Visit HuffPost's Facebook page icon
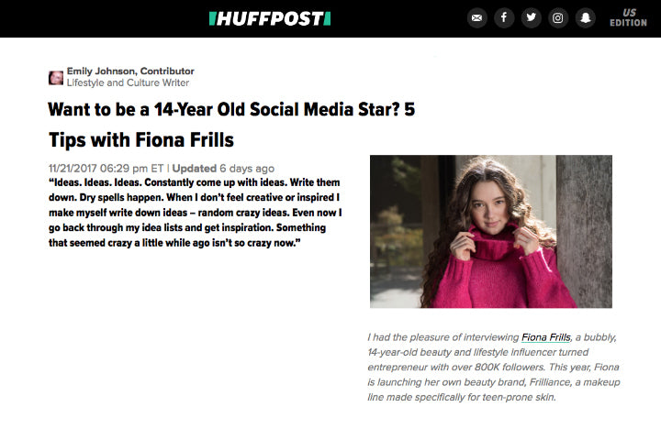Viewport: 661px width, 440px height. pos(504,18)
